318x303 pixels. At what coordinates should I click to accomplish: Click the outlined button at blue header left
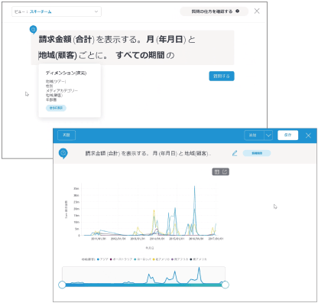click(67, 135)
